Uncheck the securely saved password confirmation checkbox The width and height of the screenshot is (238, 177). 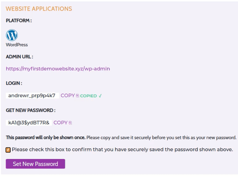8,150
